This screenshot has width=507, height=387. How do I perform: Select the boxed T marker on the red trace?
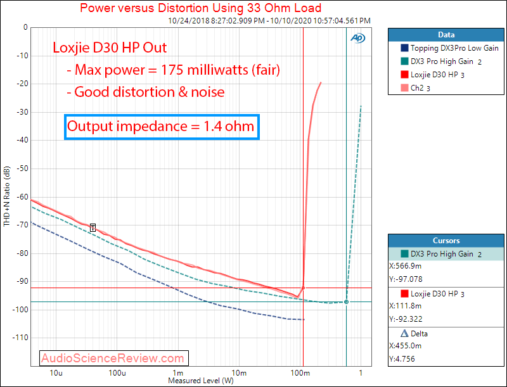pyautogui.click(x=93, y=227)
